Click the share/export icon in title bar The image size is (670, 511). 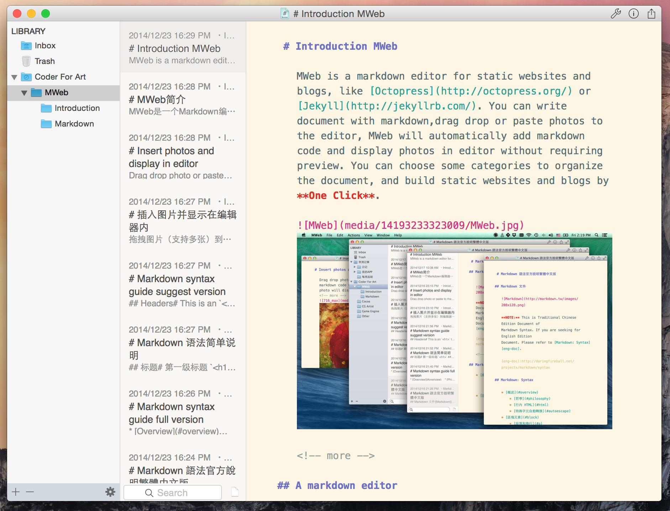click(x=651, y=14)
